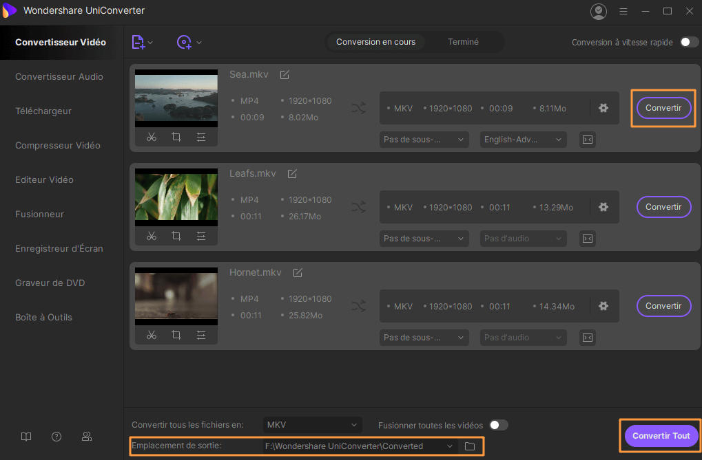
Task: Crop the Hornet.mkv video
Action: 176,335
